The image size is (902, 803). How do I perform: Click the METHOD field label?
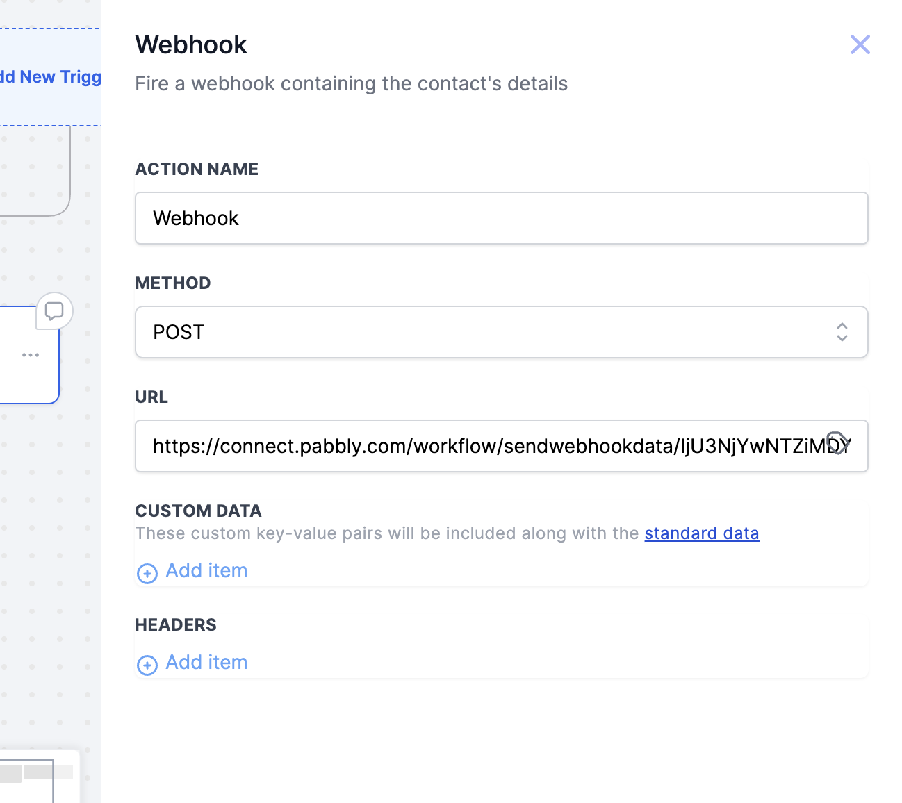(173, 283)
